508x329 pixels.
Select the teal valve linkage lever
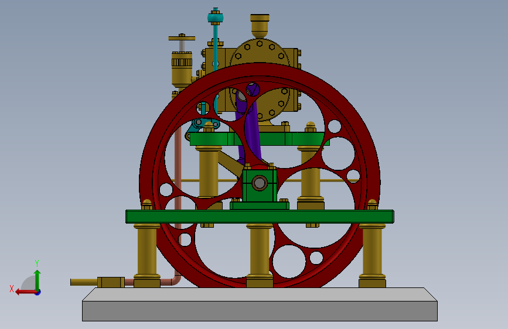tap(206, 123)
